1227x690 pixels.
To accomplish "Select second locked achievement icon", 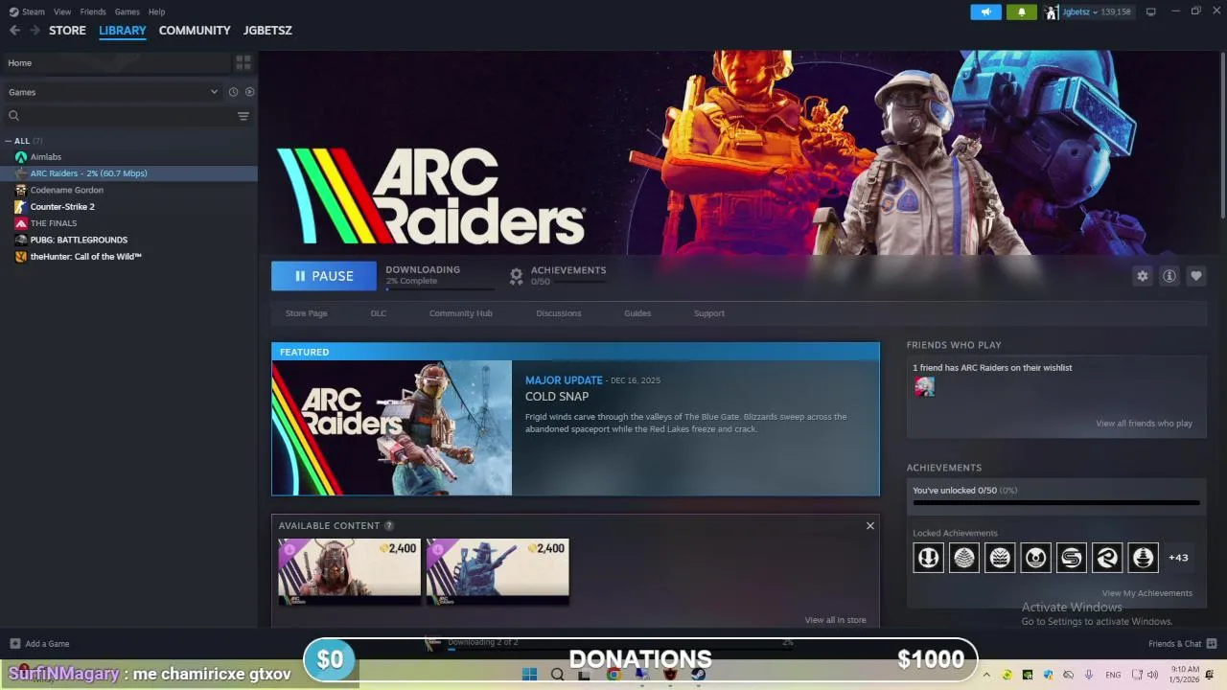I will (964, 558).
